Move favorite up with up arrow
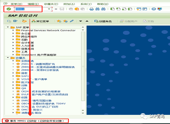Screen dimensions: 170x124 (87, 21)
